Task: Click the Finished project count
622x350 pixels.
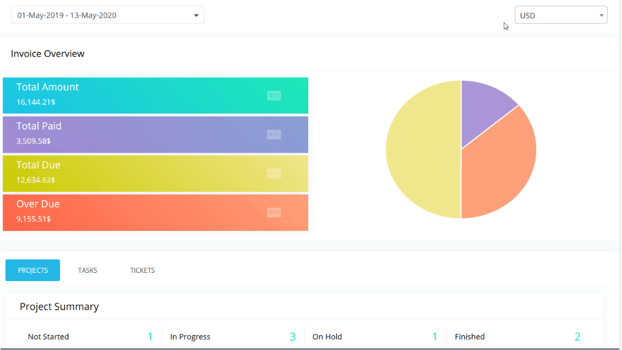Action: click(x=577, y=337)
